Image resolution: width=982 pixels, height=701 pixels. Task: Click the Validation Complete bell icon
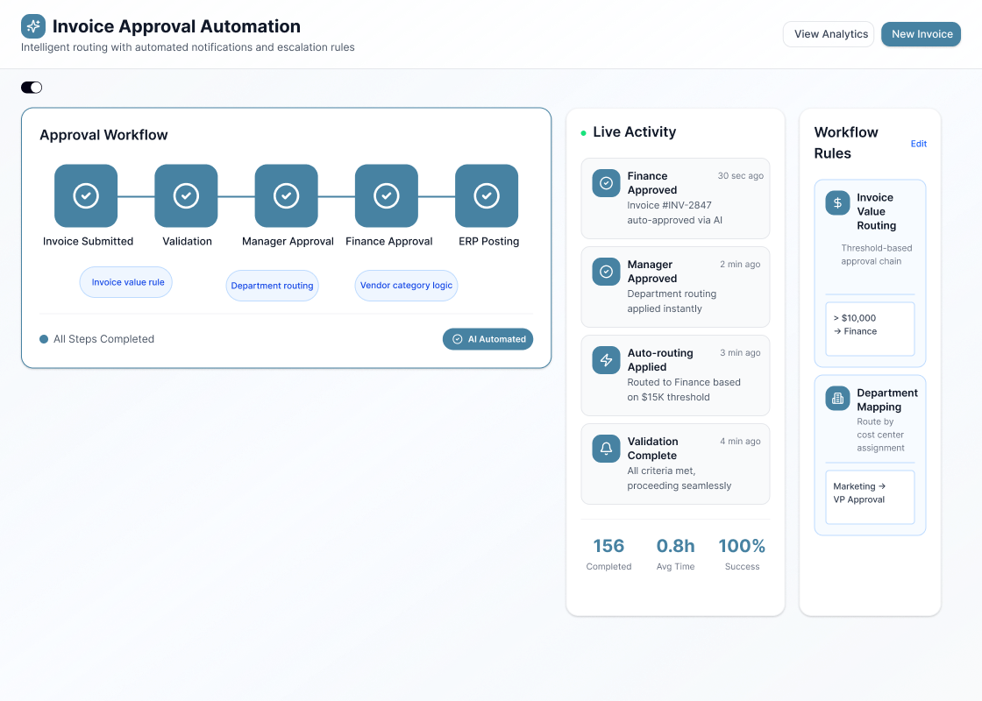click(x=606, y=449)
